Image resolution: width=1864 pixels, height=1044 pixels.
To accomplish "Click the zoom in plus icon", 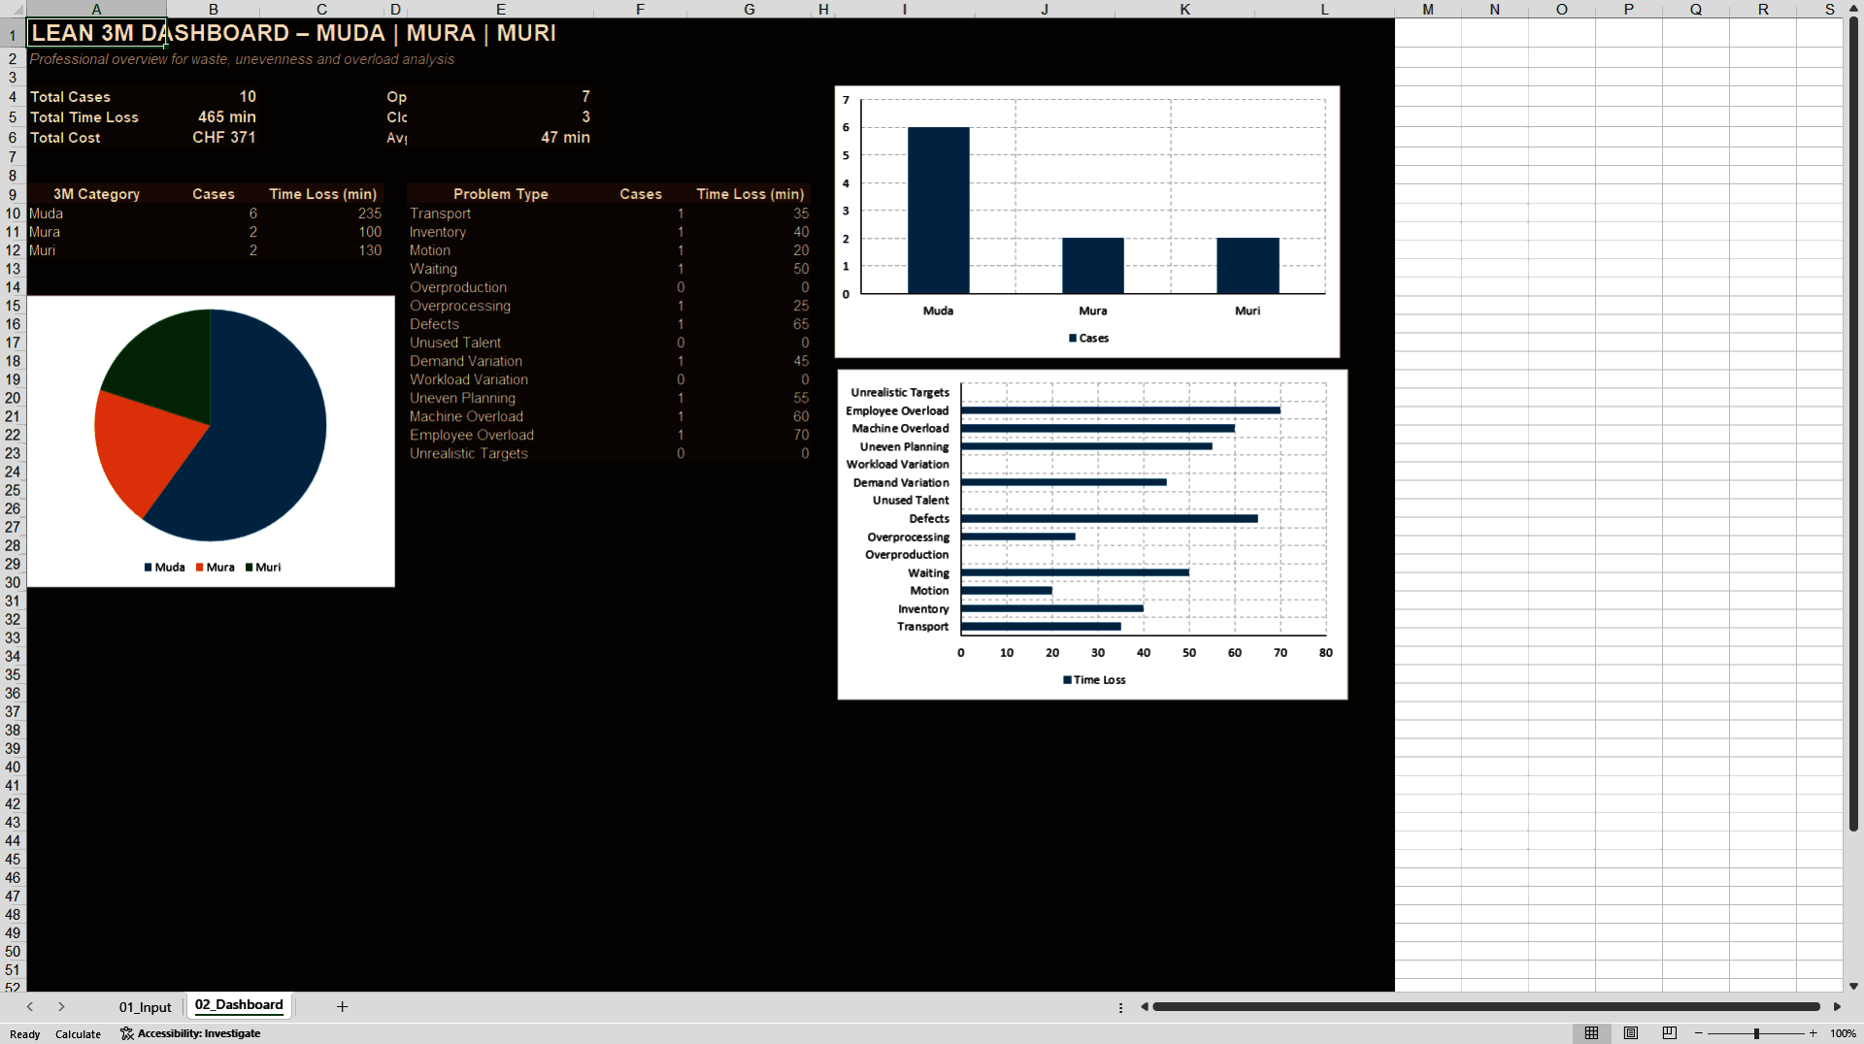I will 1813,1033.
